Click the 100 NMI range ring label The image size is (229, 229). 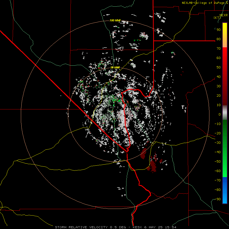coord(115,20)
